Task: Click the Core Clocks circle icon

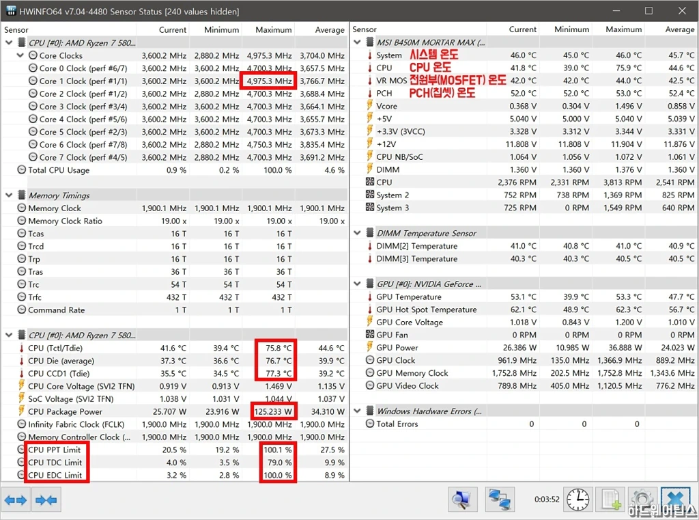Action: [x=33, y=55]
